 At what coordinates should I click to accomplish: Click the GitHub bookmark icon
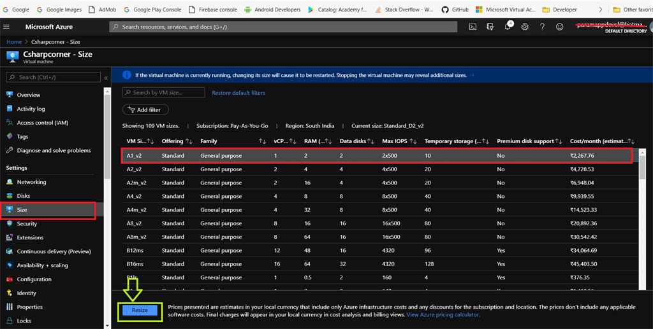click(445, 10)
